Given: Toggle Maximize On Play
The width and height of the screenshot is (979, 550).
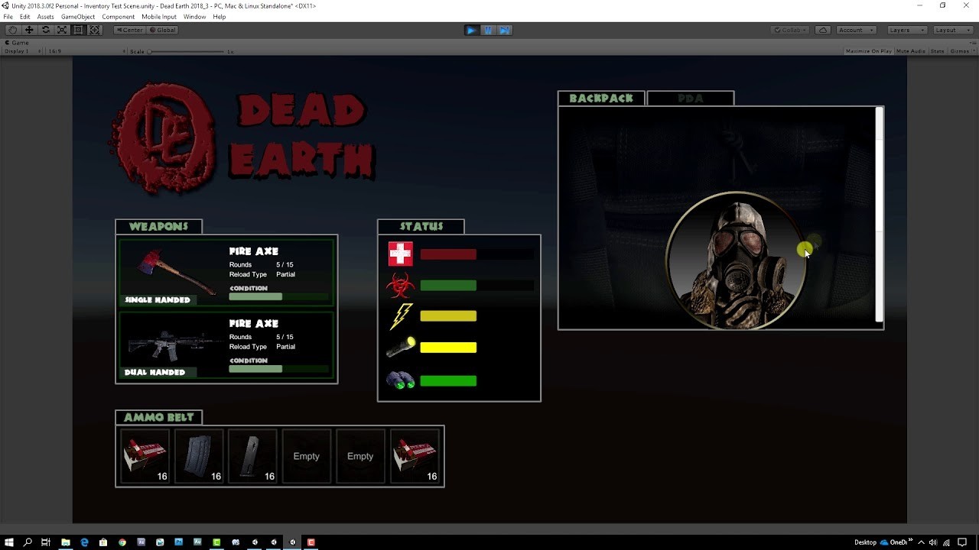Looking at the screenshot, I should [x=868, y=51].
